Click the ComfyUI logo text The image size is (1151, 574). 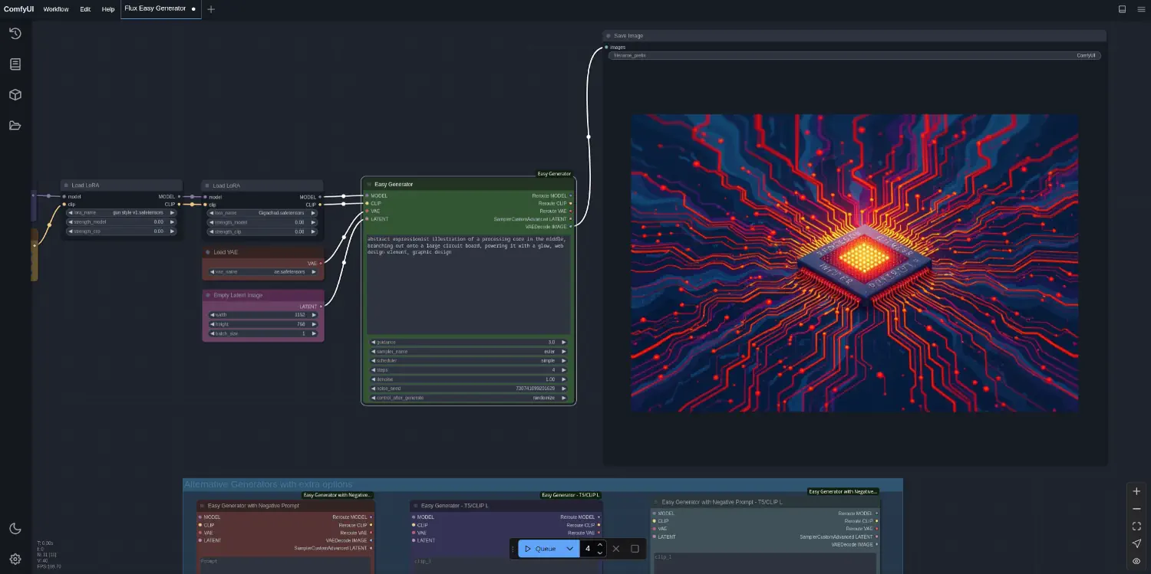coord(18,9)
